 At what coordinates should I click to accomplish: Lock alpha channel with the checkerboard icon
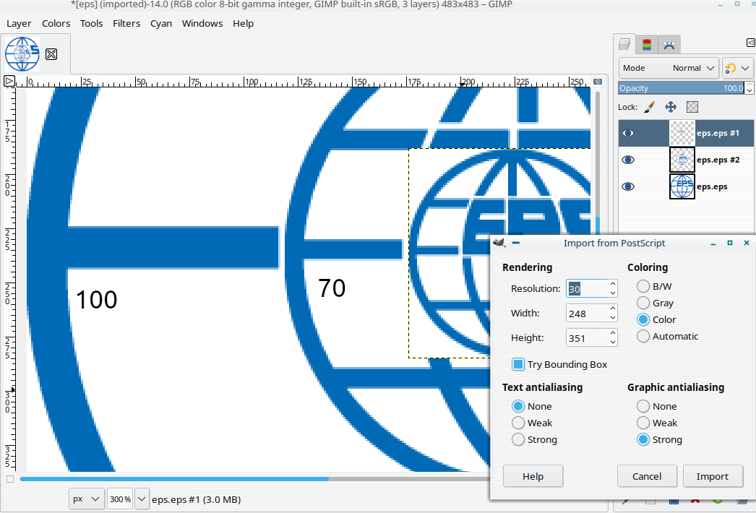[692, 107]
